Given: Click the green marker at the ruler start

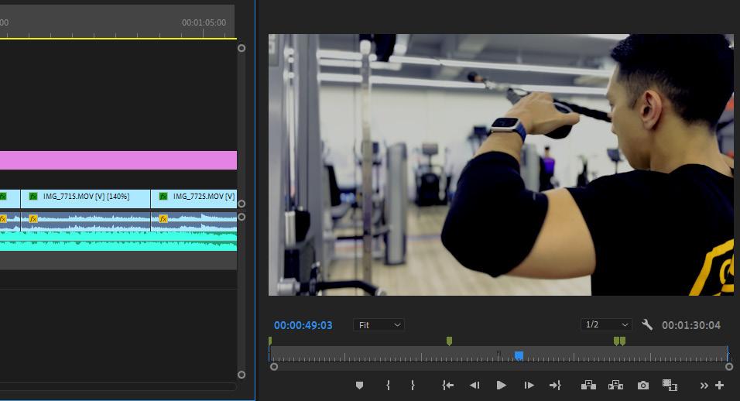Looking at the screenshot, I should pos(270,341).
